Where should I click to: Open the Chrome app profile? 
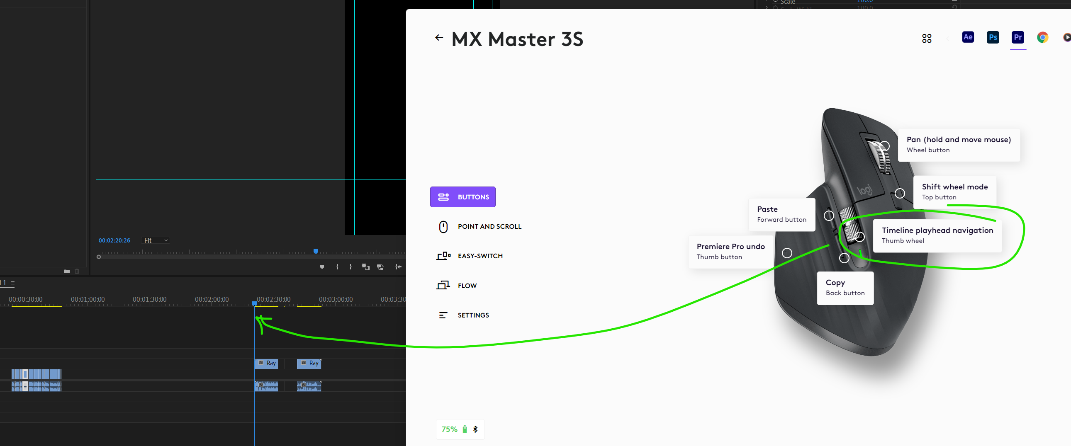tap(1042, 37)
